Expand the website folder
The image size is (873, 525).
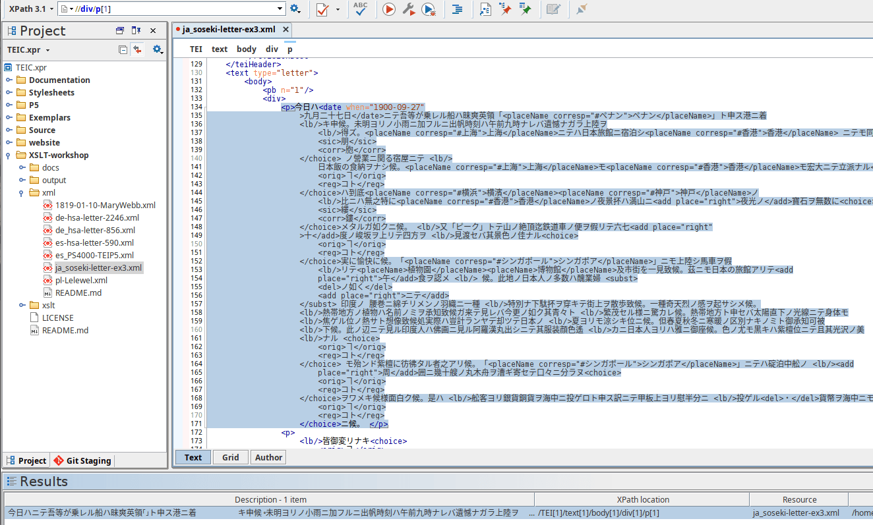pos(9,143)
